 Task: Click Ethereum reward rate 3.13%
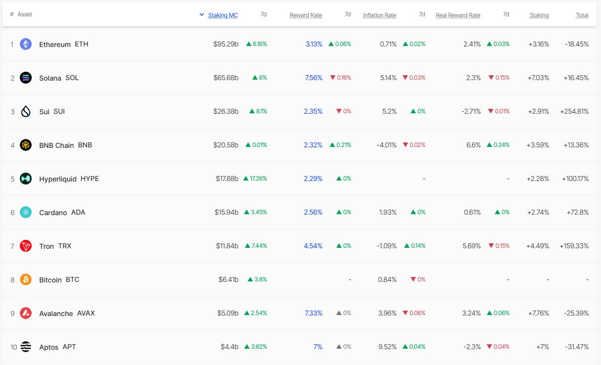(314, 44)
